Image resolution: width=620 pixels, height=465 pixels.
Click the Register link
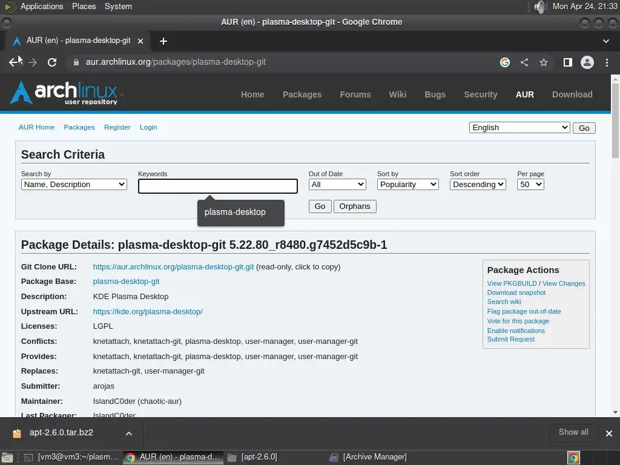click(x=117, y=127)
